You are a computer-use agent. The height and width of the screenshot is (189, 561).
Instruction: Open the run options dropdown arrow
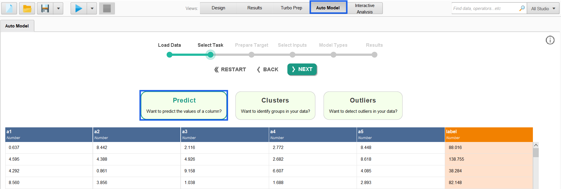(92, 8)
